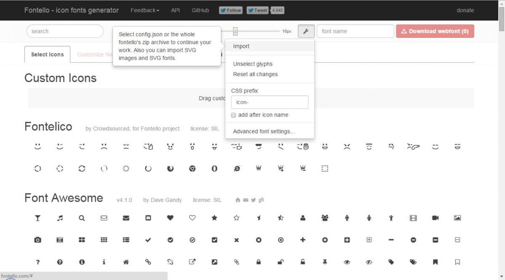Choose the outlined empty heart glyph
This screenshot has width=505, height=280.
192,218
